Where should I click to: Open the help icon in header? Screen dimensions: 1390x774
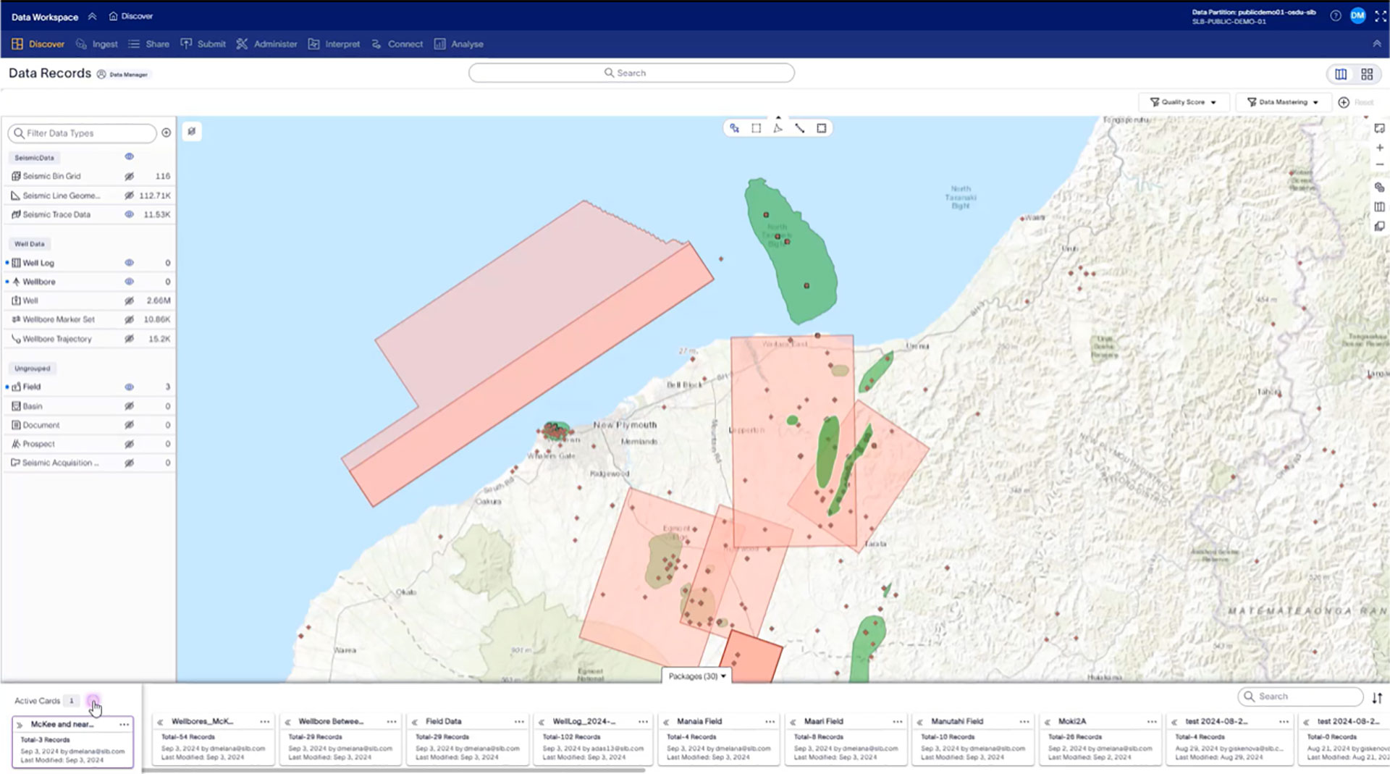(1335, 16)
